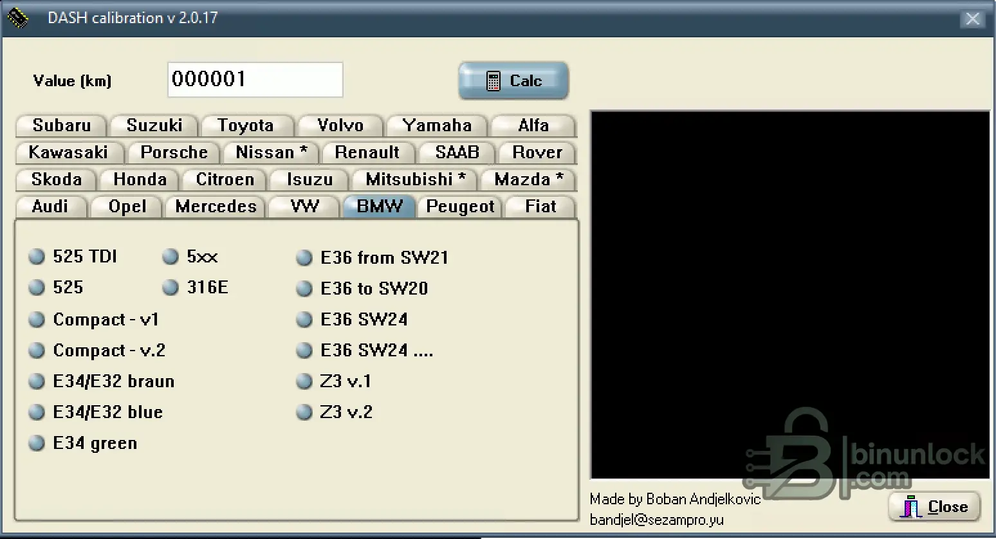Click the Close button at bottom right
Image resolution: width=996 pixels, height=539 pixels.
point(935,507)
